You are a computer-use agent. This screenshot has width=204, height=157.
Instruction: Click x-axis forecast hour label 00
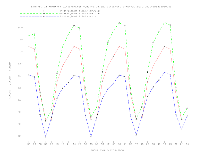coord(29,144)
